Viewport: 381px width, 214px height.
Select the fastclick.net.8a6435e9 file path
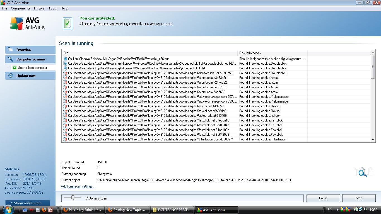pyautogui.click(x=149, y=135)
